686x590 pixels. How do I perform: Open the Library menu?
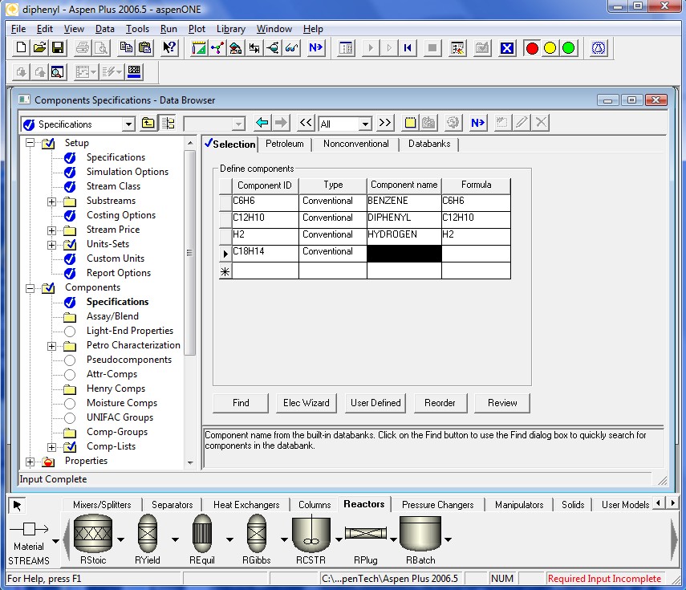(x=230, y=29)
